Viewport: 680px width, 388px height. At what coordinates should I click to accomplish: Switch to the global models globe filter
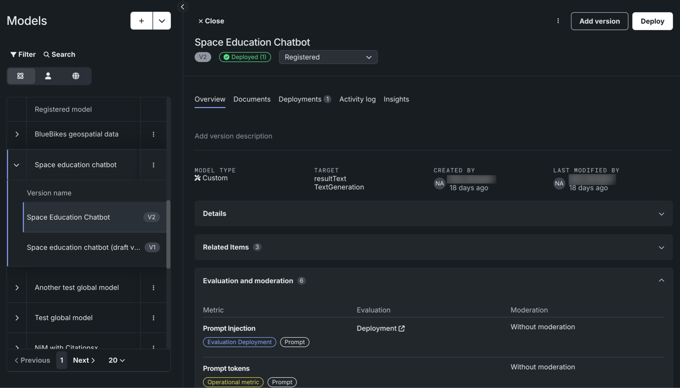[x=76, y=76]
